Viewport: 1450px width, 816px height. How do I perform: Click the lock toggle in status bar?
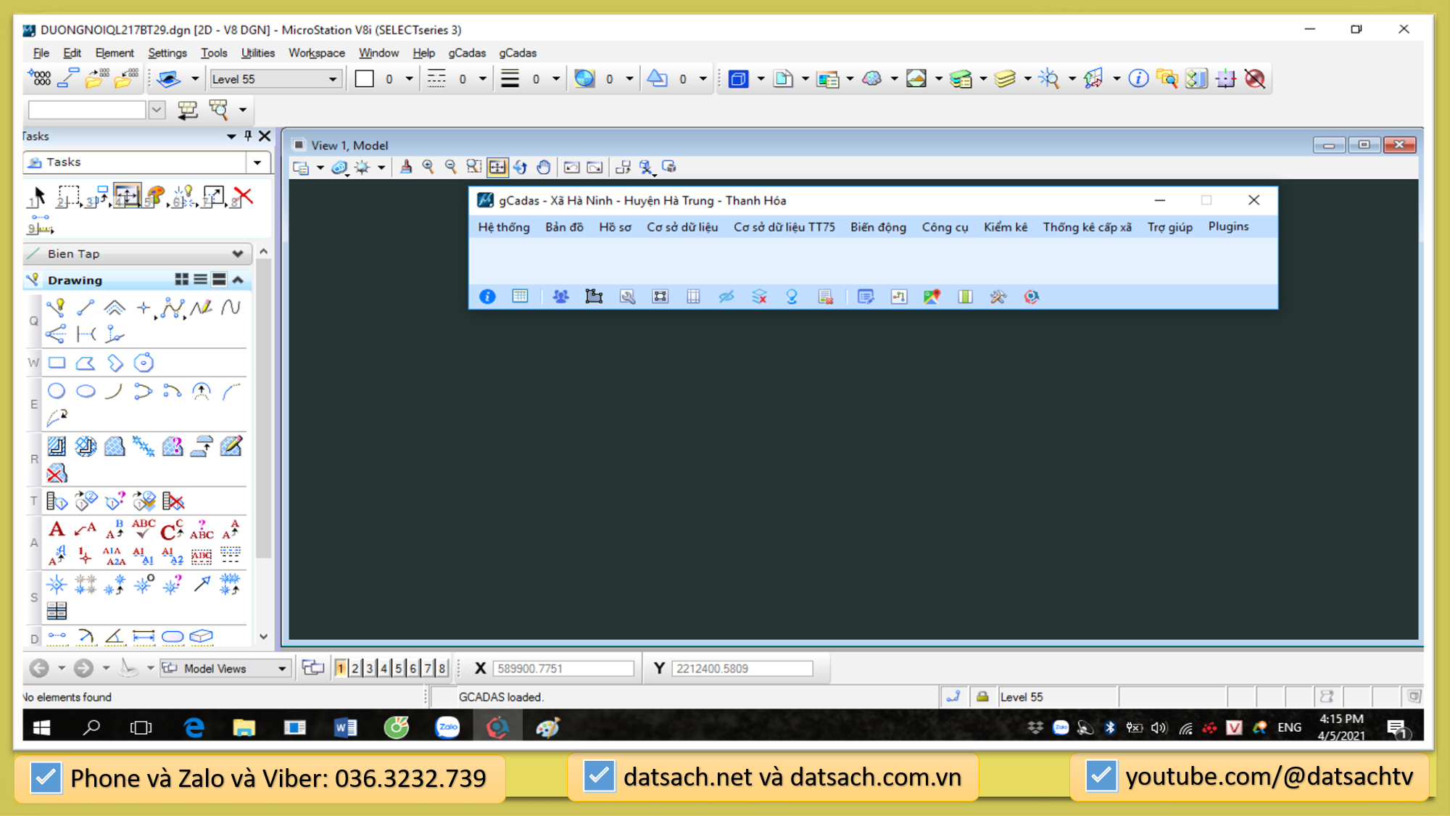click(982, 696)
